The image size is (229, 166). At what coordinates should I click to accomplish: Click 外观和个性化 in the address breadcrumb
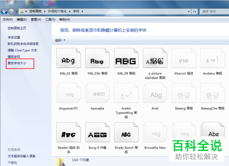pos(57,11)
